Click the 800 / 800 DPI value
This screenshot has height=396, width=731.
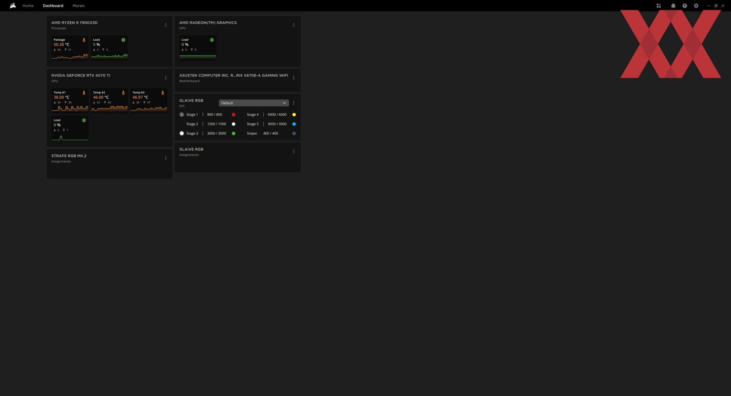point(214,115)
